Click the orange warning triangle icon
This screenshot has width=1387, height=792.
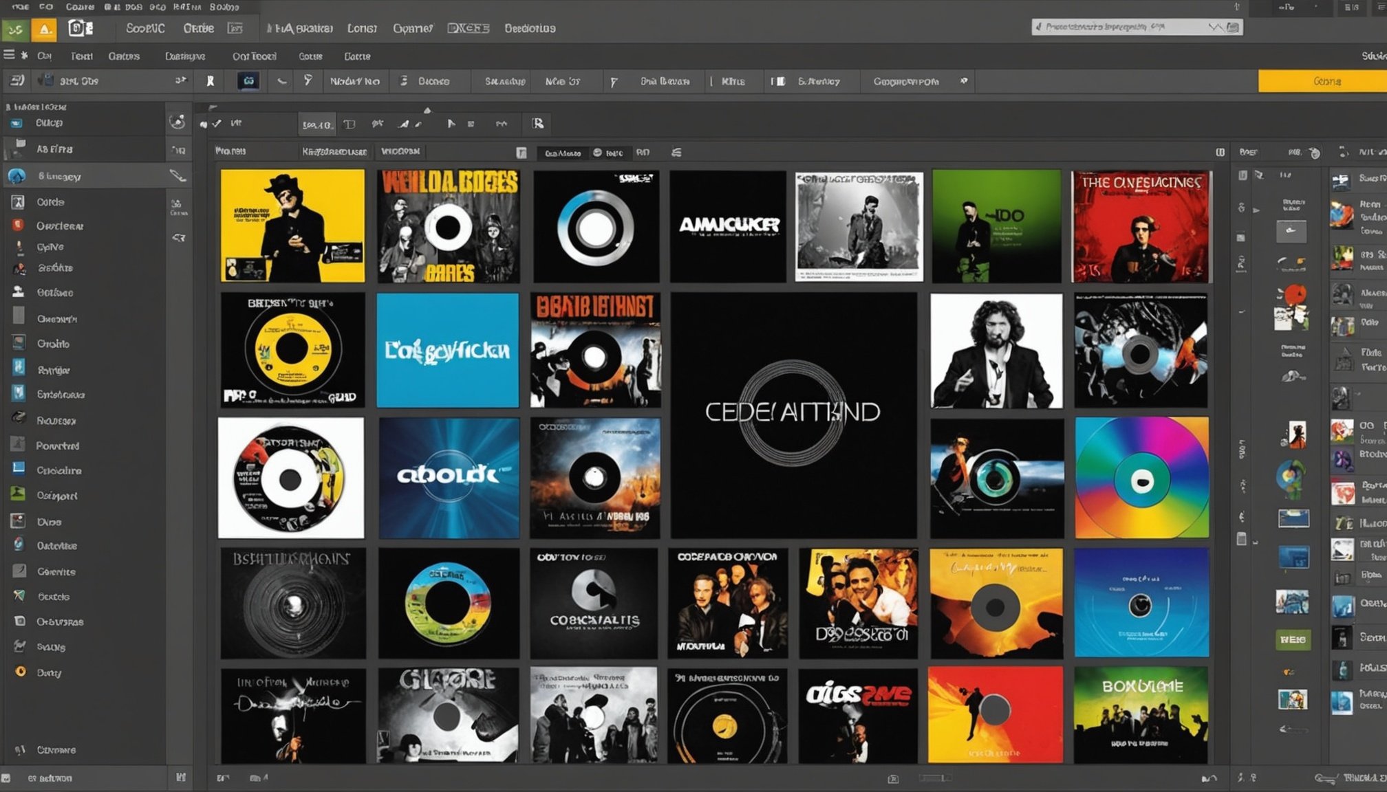tap(44, 29)
